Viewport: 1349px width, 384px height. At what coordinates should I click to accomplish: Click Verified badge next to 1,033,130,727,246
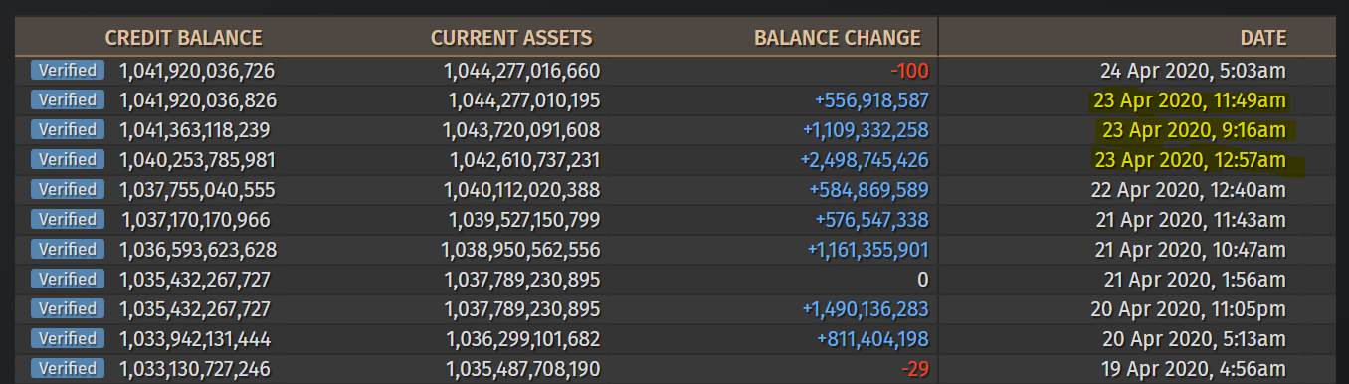[x=68, y=368]
